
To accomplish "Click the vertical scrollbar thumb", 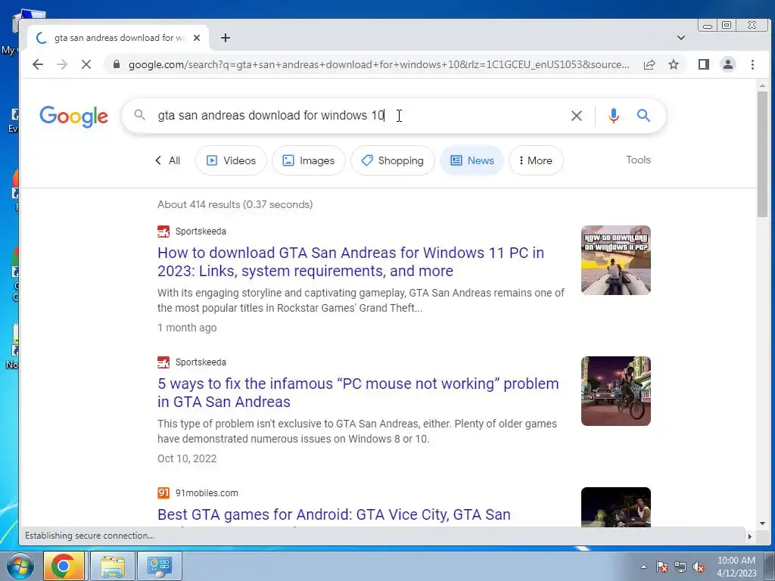I will click(762, 154).
